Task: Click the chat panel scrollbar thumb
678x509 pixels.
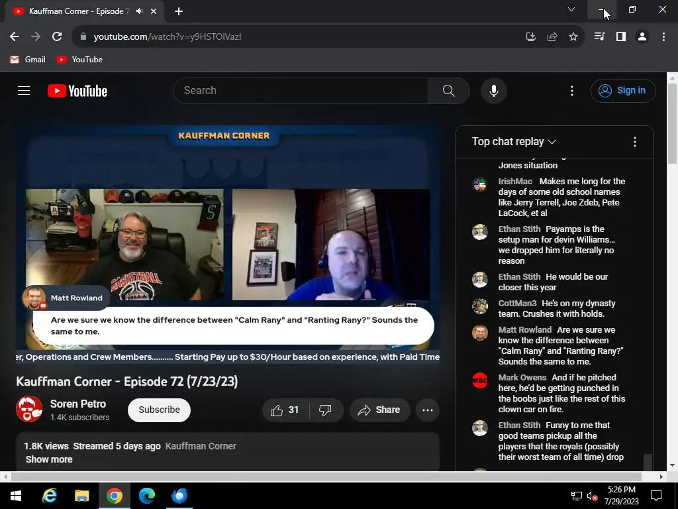Action: tap(648, 462)
